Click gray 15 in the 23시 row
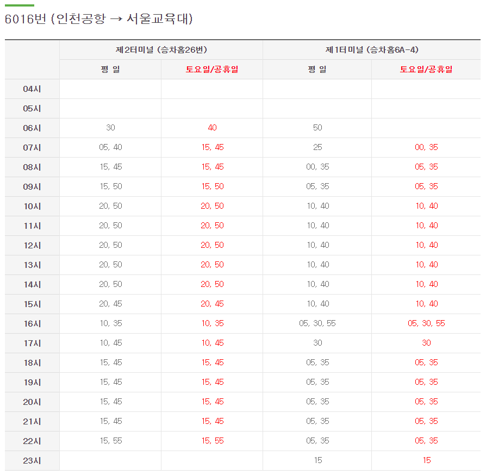The height and width of the screenshot is (475, 486). (x=318, y=460)
